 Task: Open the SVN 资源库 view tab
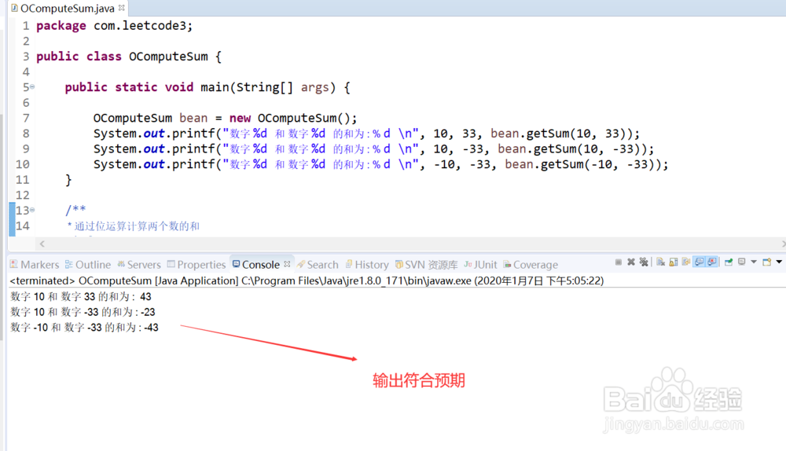(x=426, y=265)
